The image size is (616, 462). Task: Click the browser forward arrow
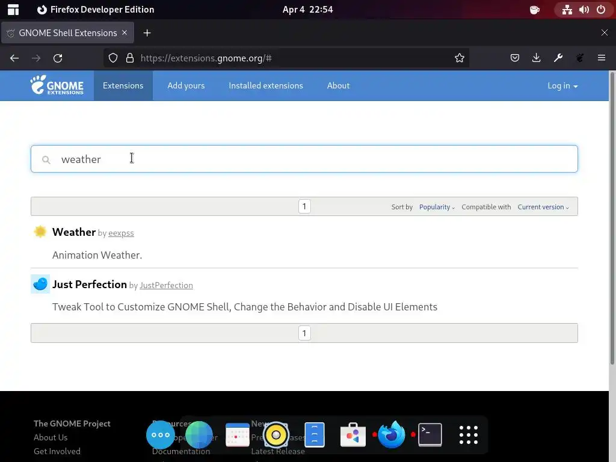pyautogui.click(x=36, y=58)
